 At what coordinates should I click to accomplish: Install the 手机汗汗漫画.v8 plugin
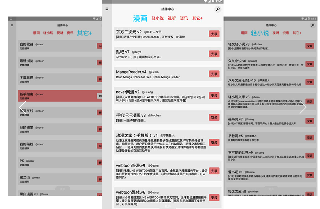tap(214, 117)
